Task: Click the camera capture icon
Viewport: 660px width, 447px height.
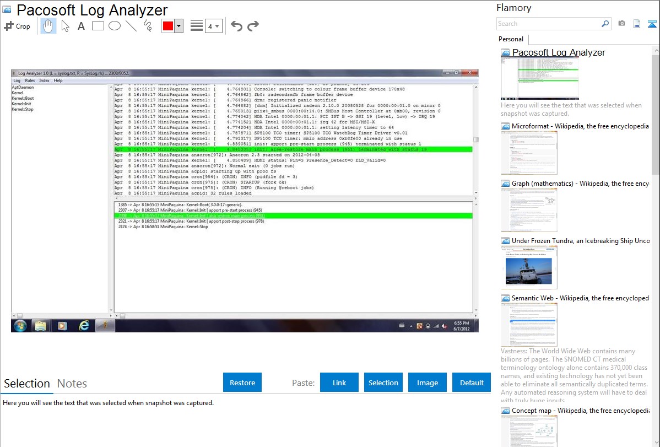Action: (621, 24)
